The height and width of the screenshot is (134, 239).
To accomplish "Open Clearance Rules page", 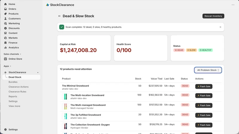I will pos(17,92).
